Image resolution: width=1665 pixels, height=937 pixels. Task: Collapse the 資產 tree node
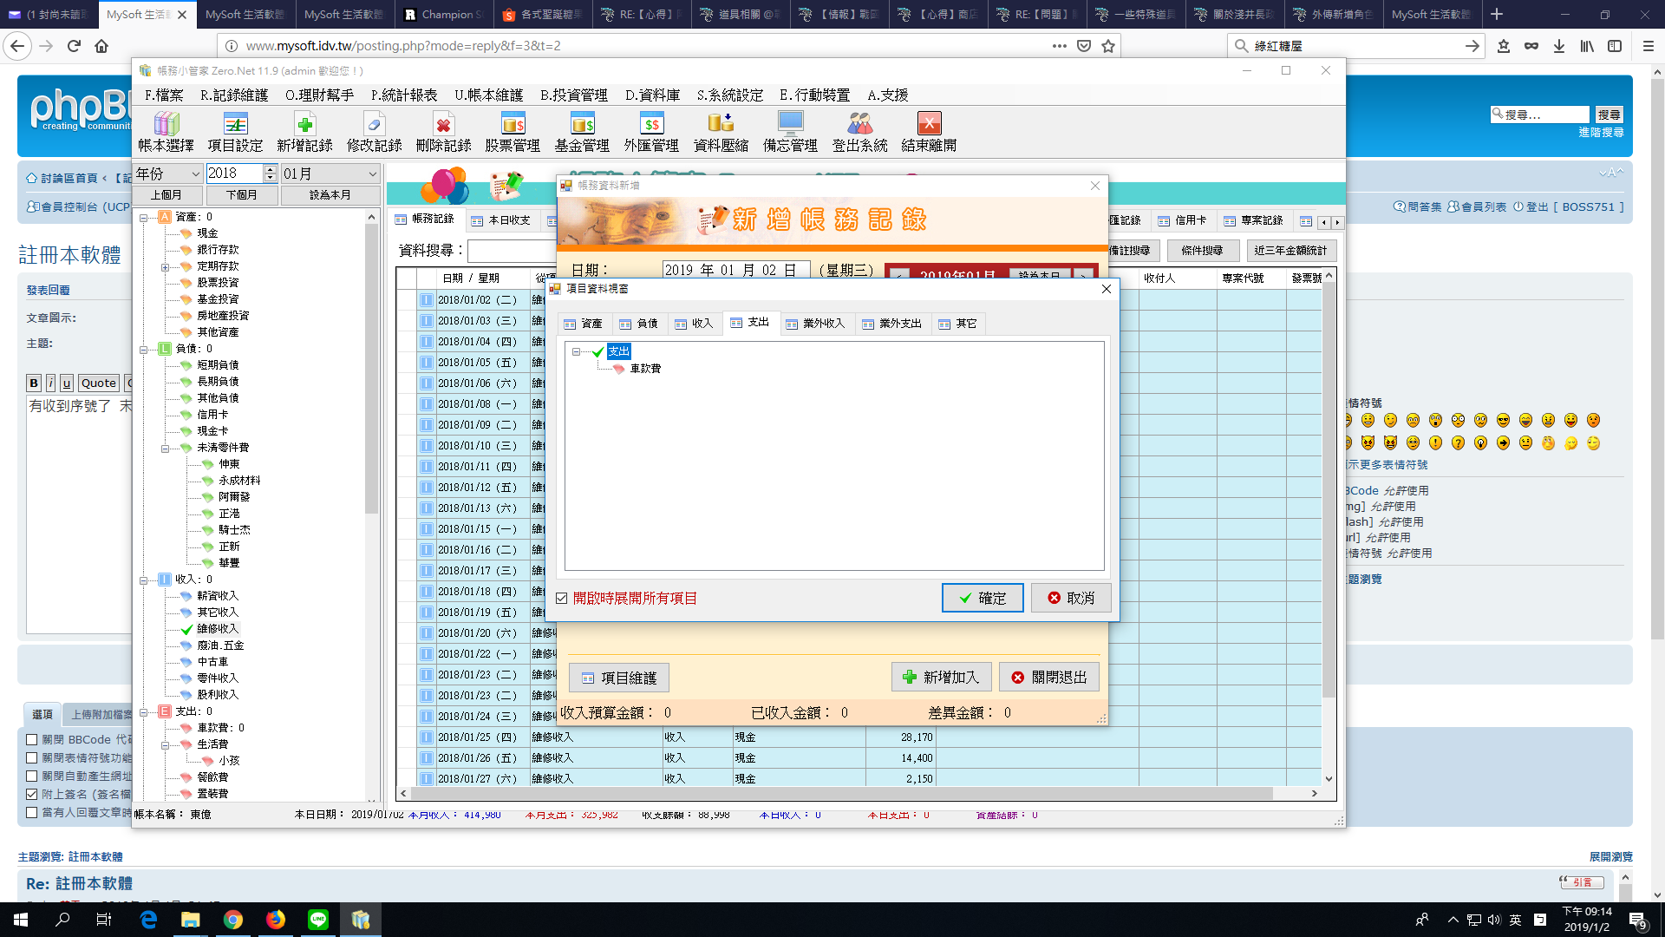[x=144, y=218]
